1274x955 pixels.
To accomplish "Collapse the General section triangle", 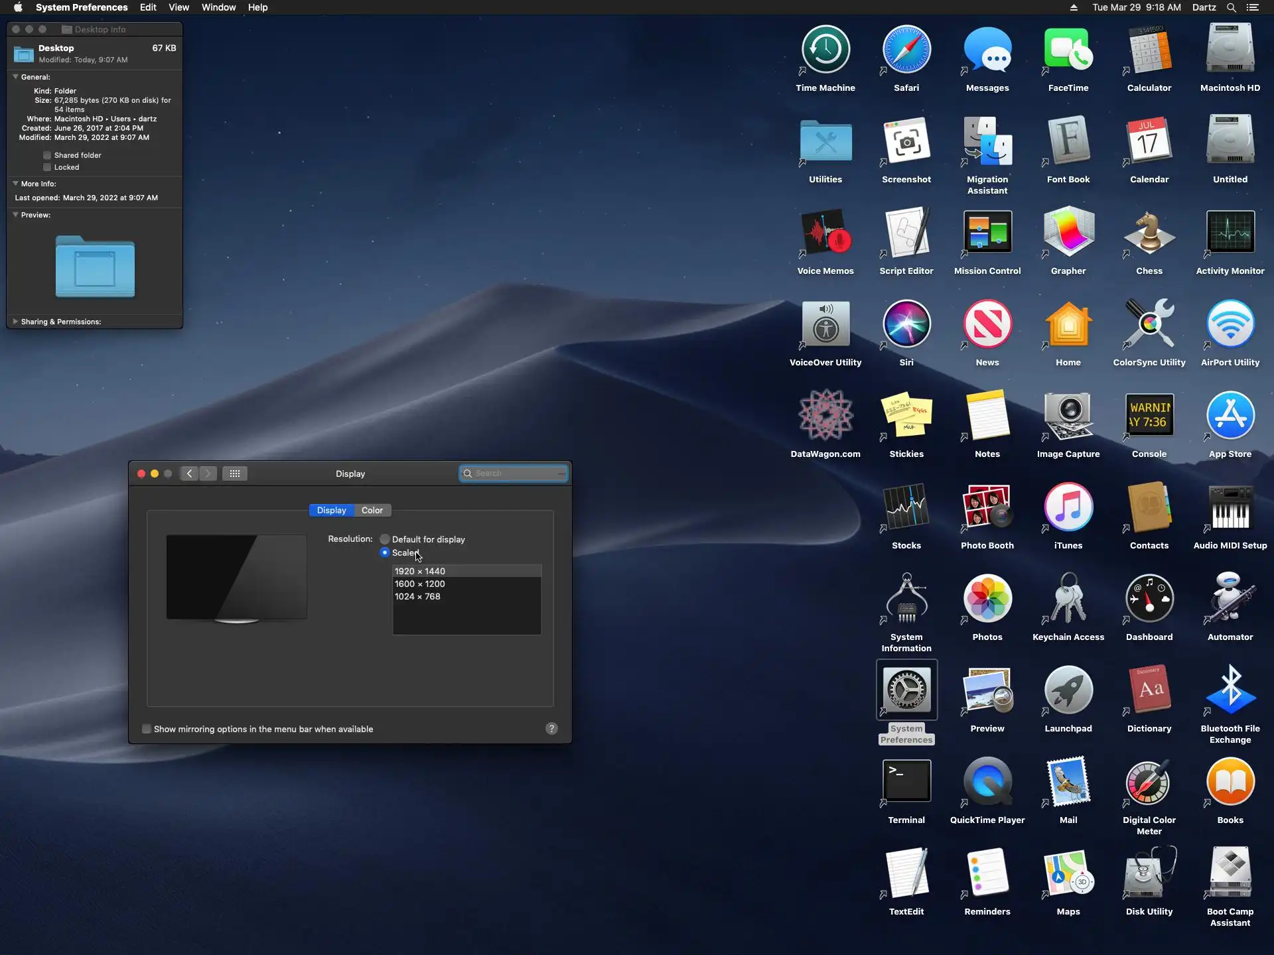I will pyautogui.click(x=15, y=77).
